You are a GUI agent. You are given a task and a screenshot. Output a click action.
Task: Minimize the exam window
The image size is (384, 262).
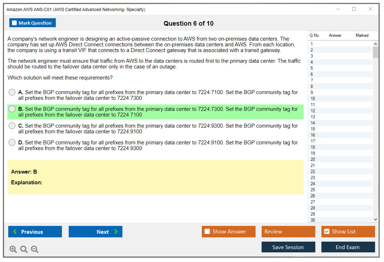pyautogui.click(x=338, y=9)
